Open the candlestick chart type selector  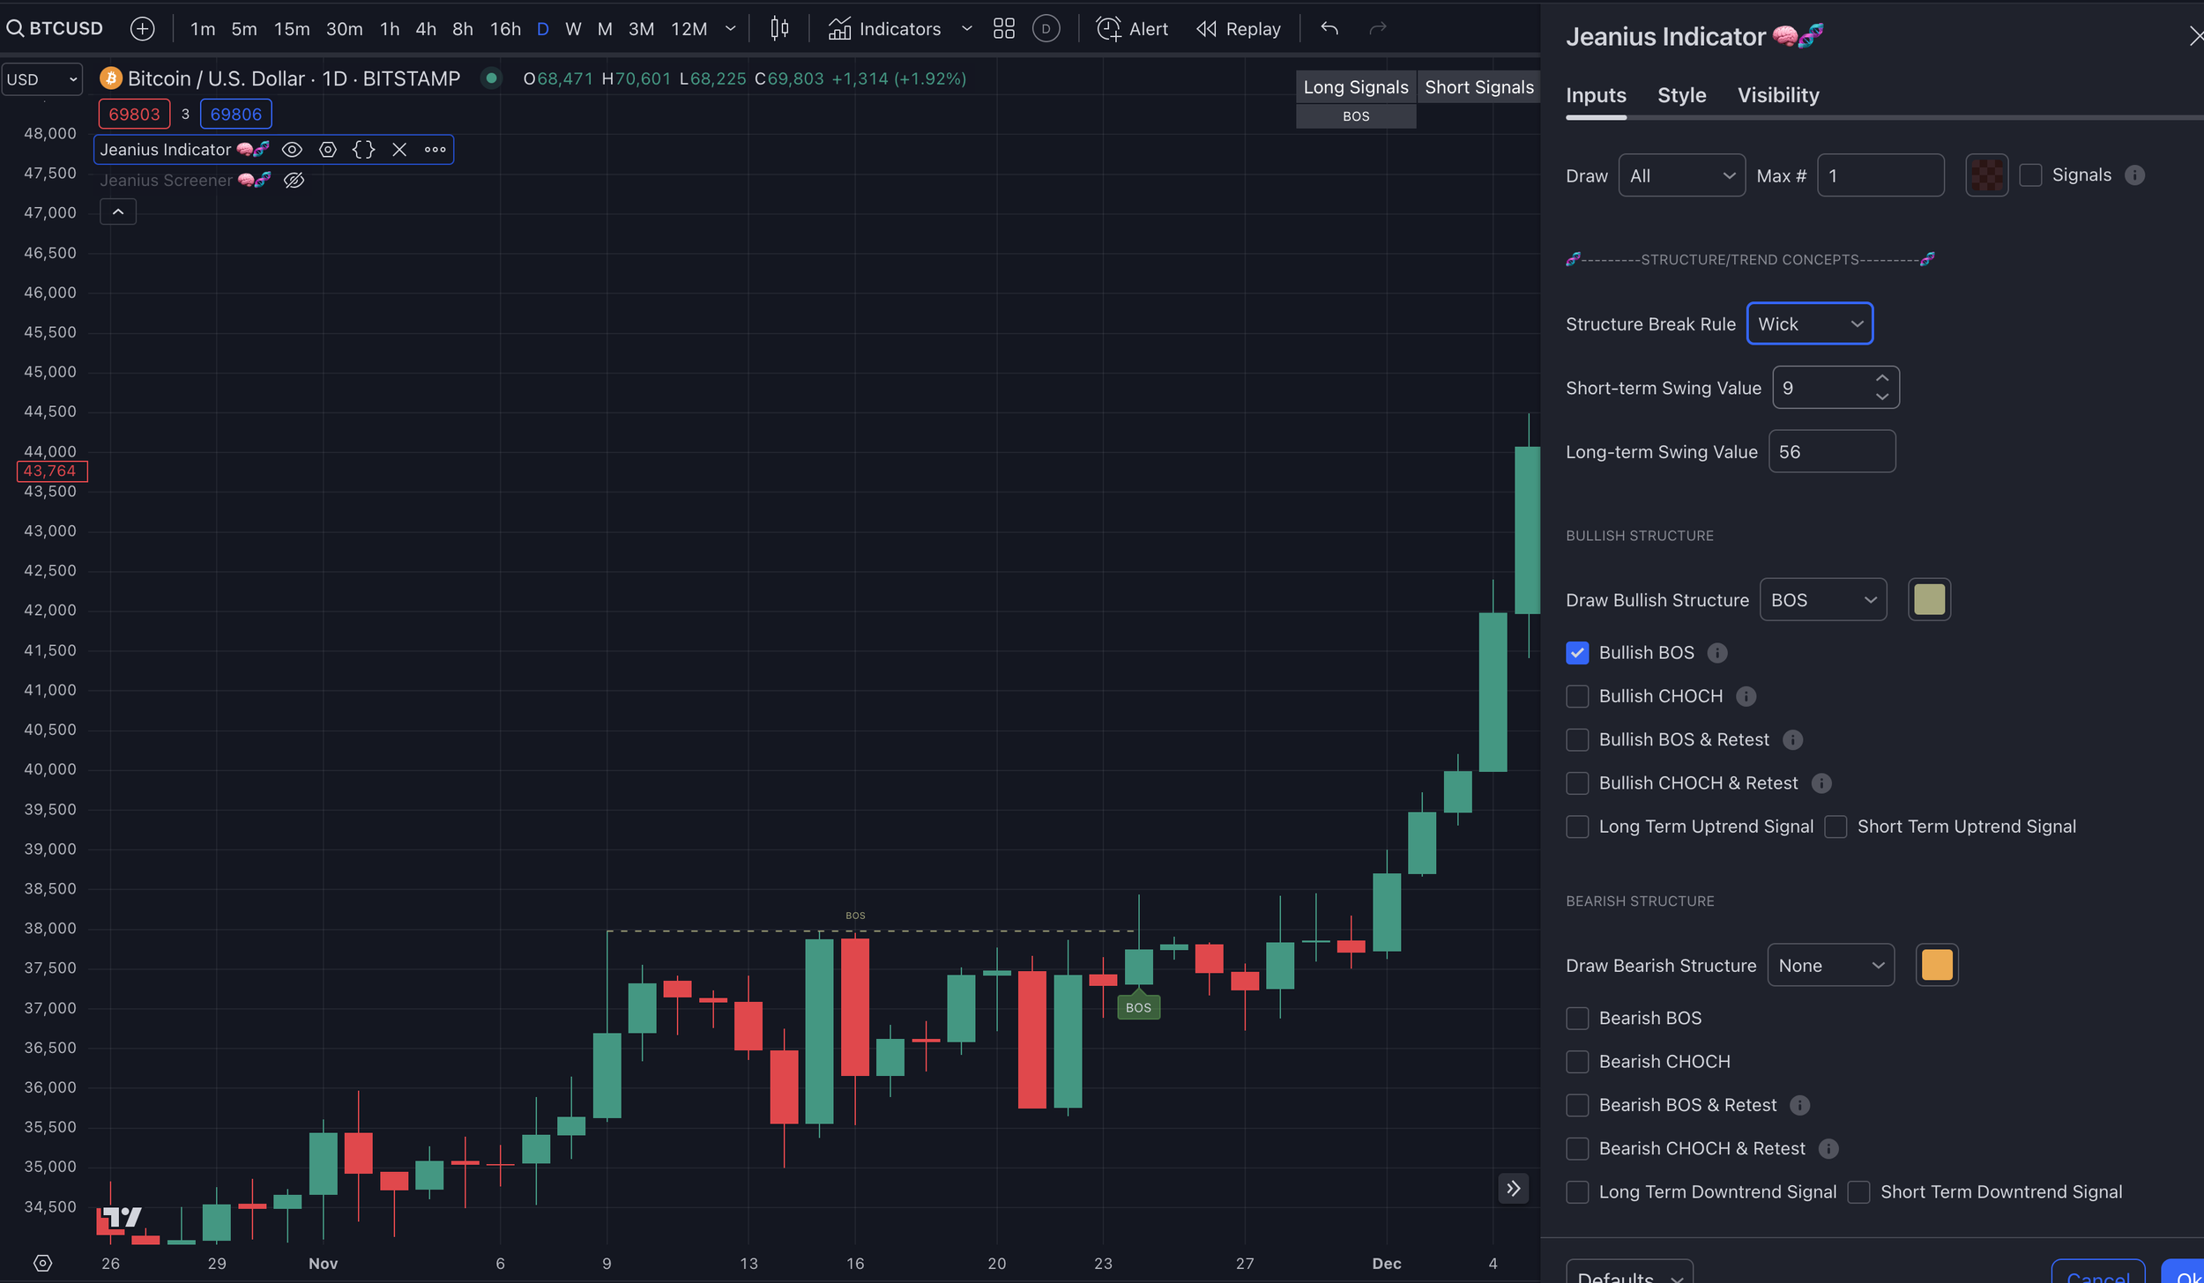coord(779,29)
